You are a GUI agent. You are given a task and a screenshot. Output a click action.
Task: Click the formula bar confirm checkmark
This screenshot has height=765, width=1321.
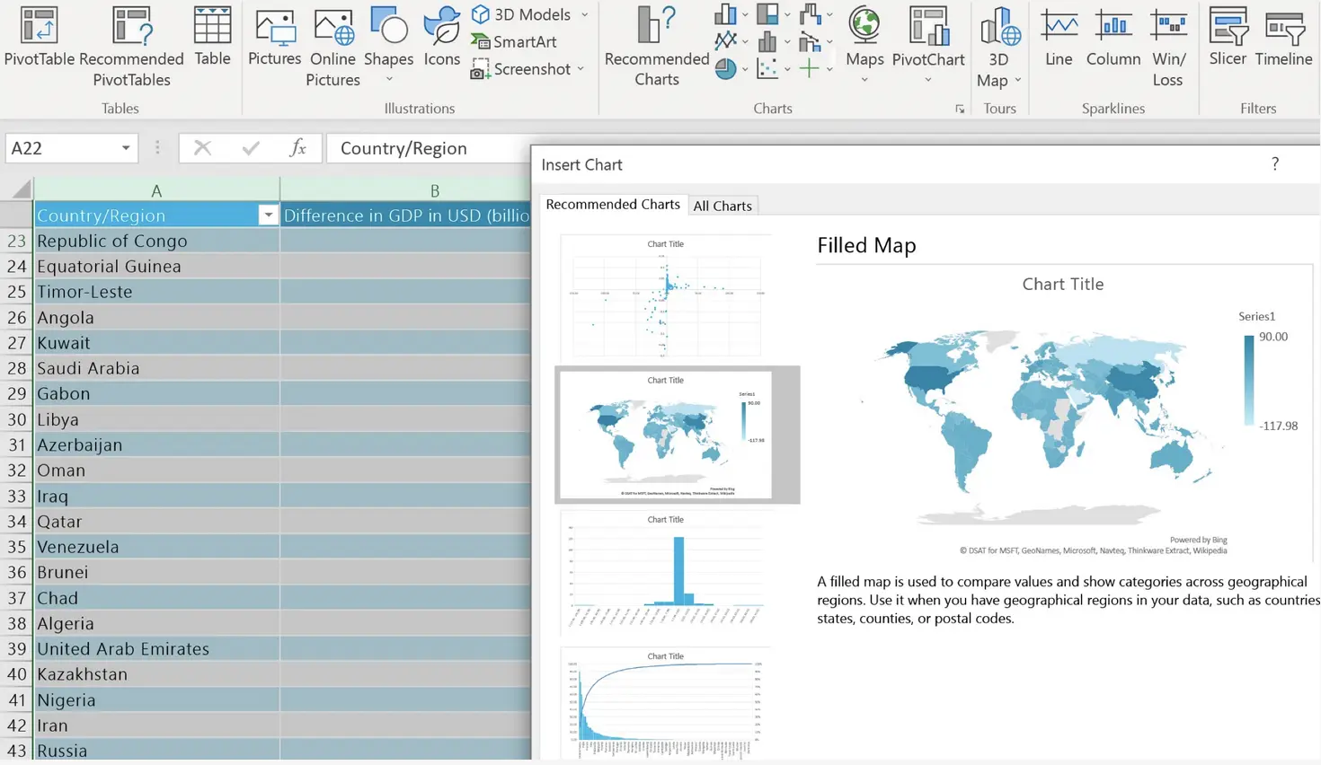pos(251,148)
